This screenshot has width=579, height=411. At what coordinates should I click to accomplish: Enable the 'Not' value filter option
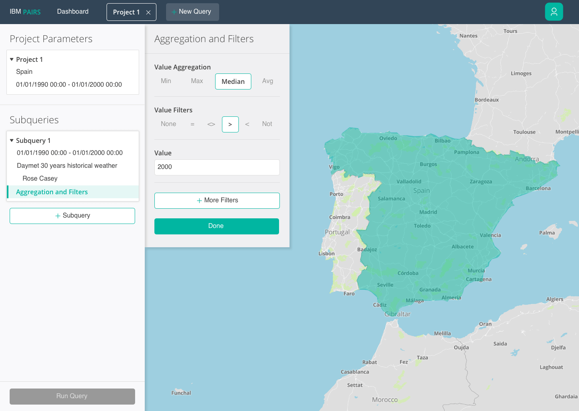click(267, 124)
